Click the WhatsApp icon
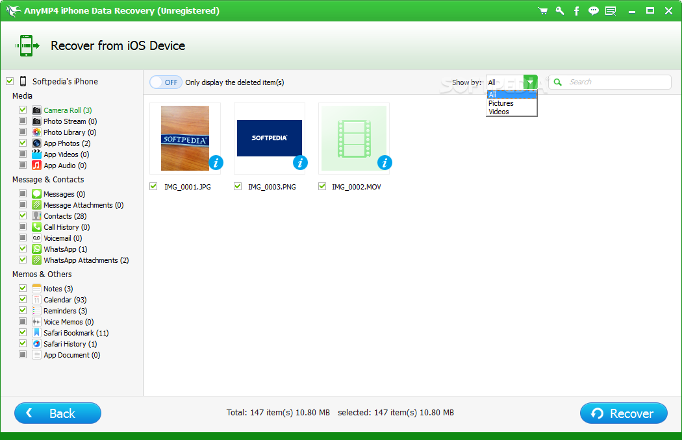682x440 pixels. tap(36, 249)
